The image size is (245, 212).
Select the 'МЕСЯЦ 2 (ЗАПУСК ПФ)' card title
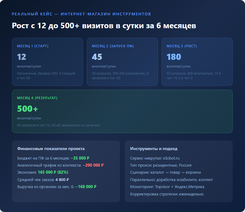(x=113, y=46)
